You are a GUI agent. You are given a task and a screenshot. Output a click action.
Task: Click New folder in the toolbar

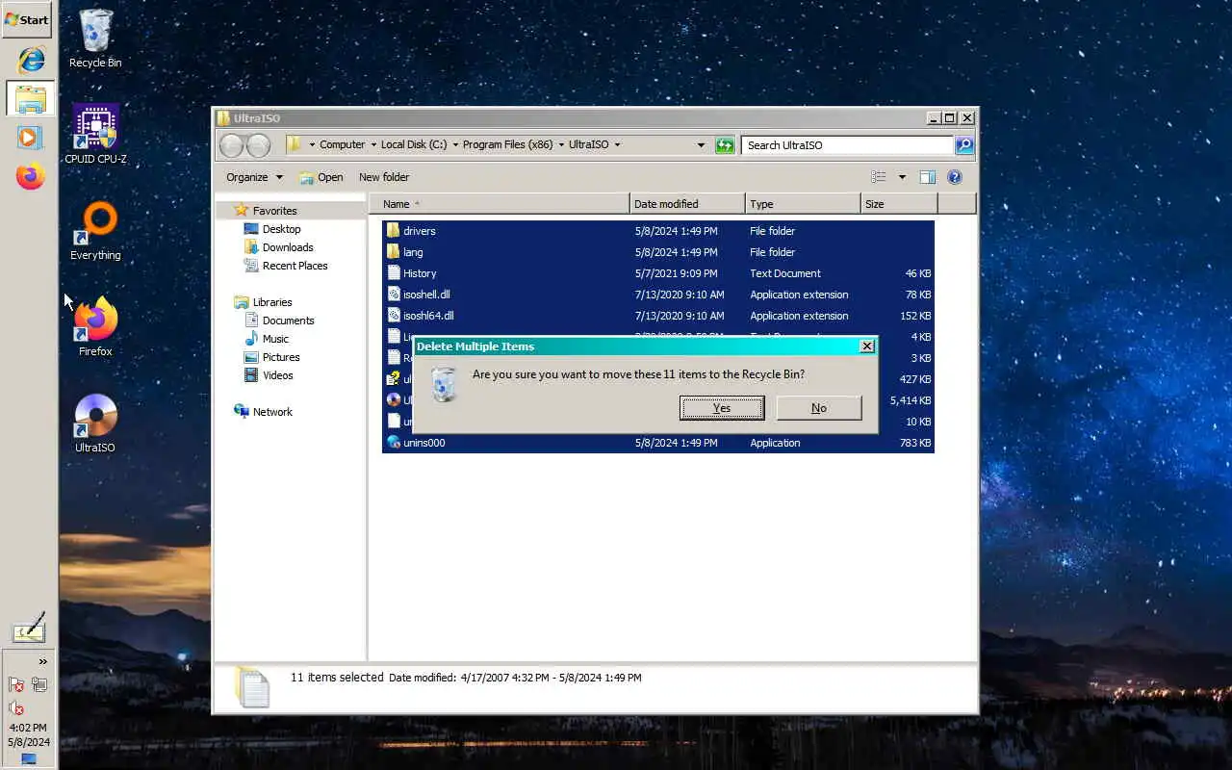[x=384, y=177]
